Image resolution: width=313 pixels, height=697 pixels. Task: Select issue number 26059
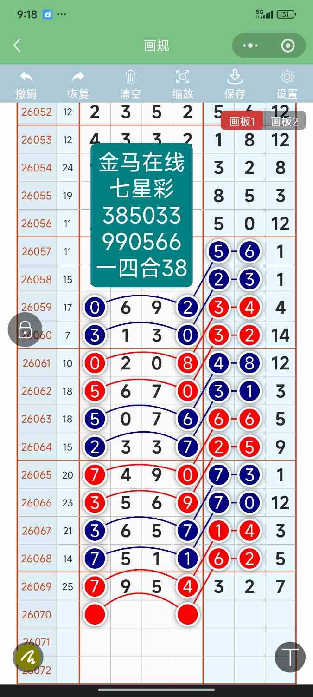(x=37, y=307)
